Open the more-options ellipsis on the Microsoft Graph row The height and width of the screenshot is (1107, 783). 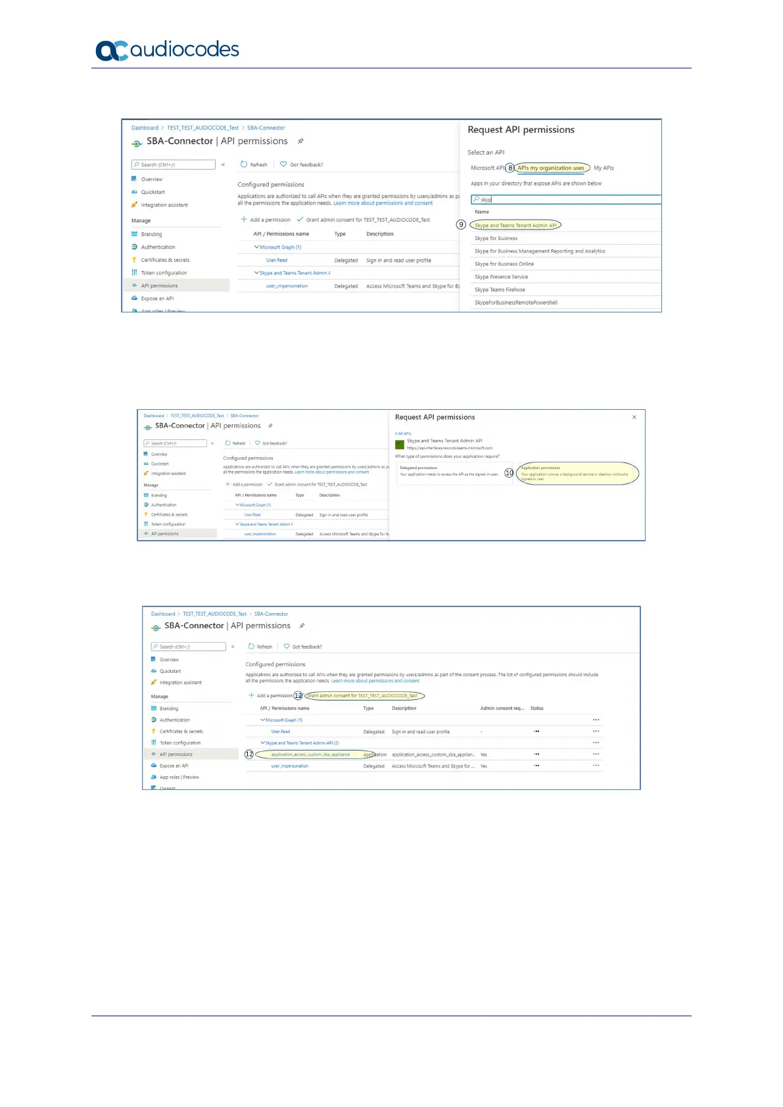[596, 720]
